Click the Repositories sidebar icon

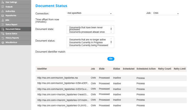(3, 16)
